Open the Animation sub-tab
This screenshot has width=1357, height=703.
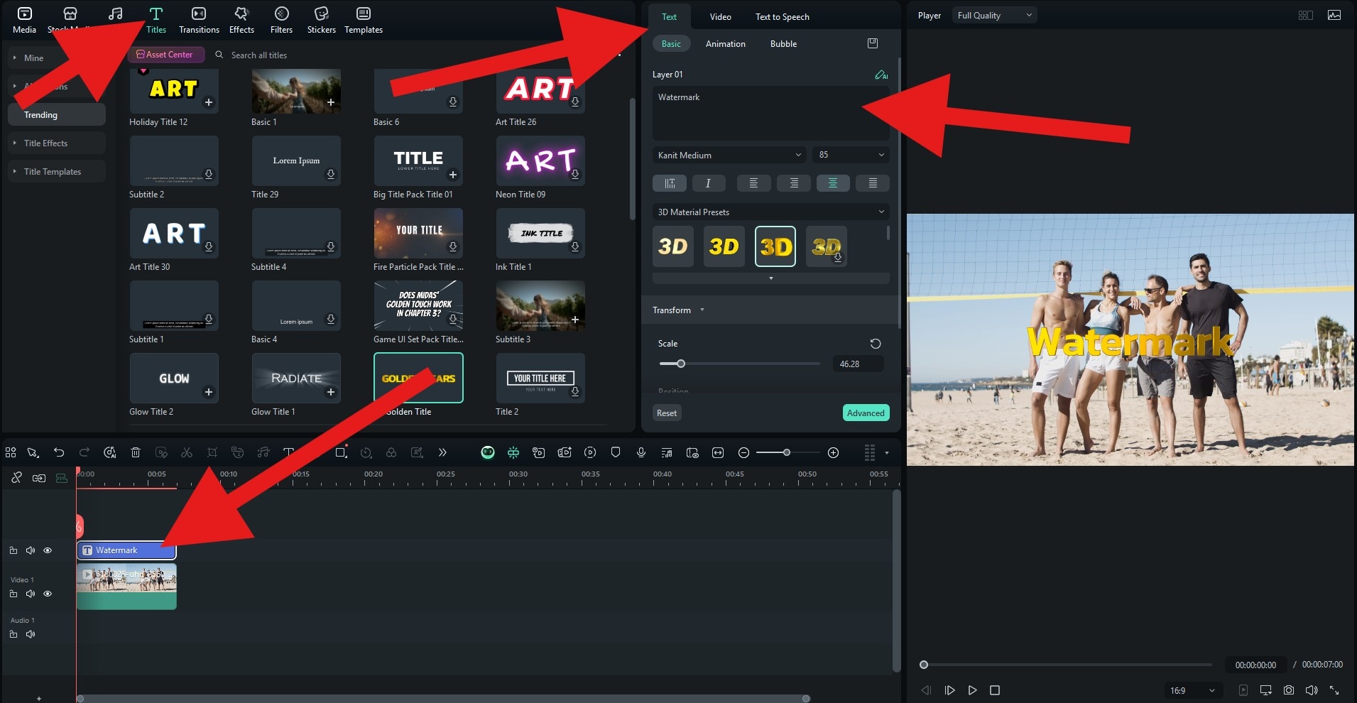tap(725, 43)
